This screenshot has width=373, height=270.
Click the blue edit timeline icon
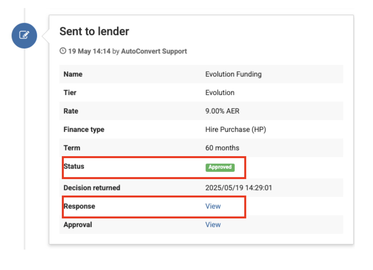tap(24, 36)
